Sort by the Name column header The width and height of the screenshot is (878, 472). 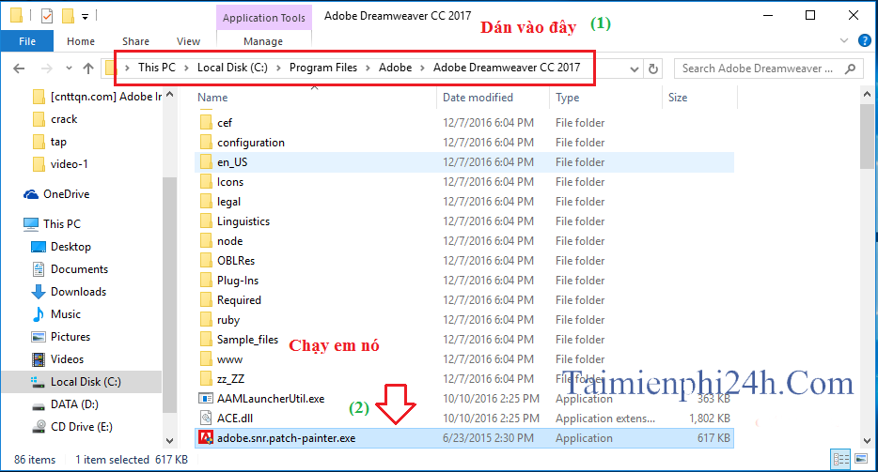click(212, 98)
